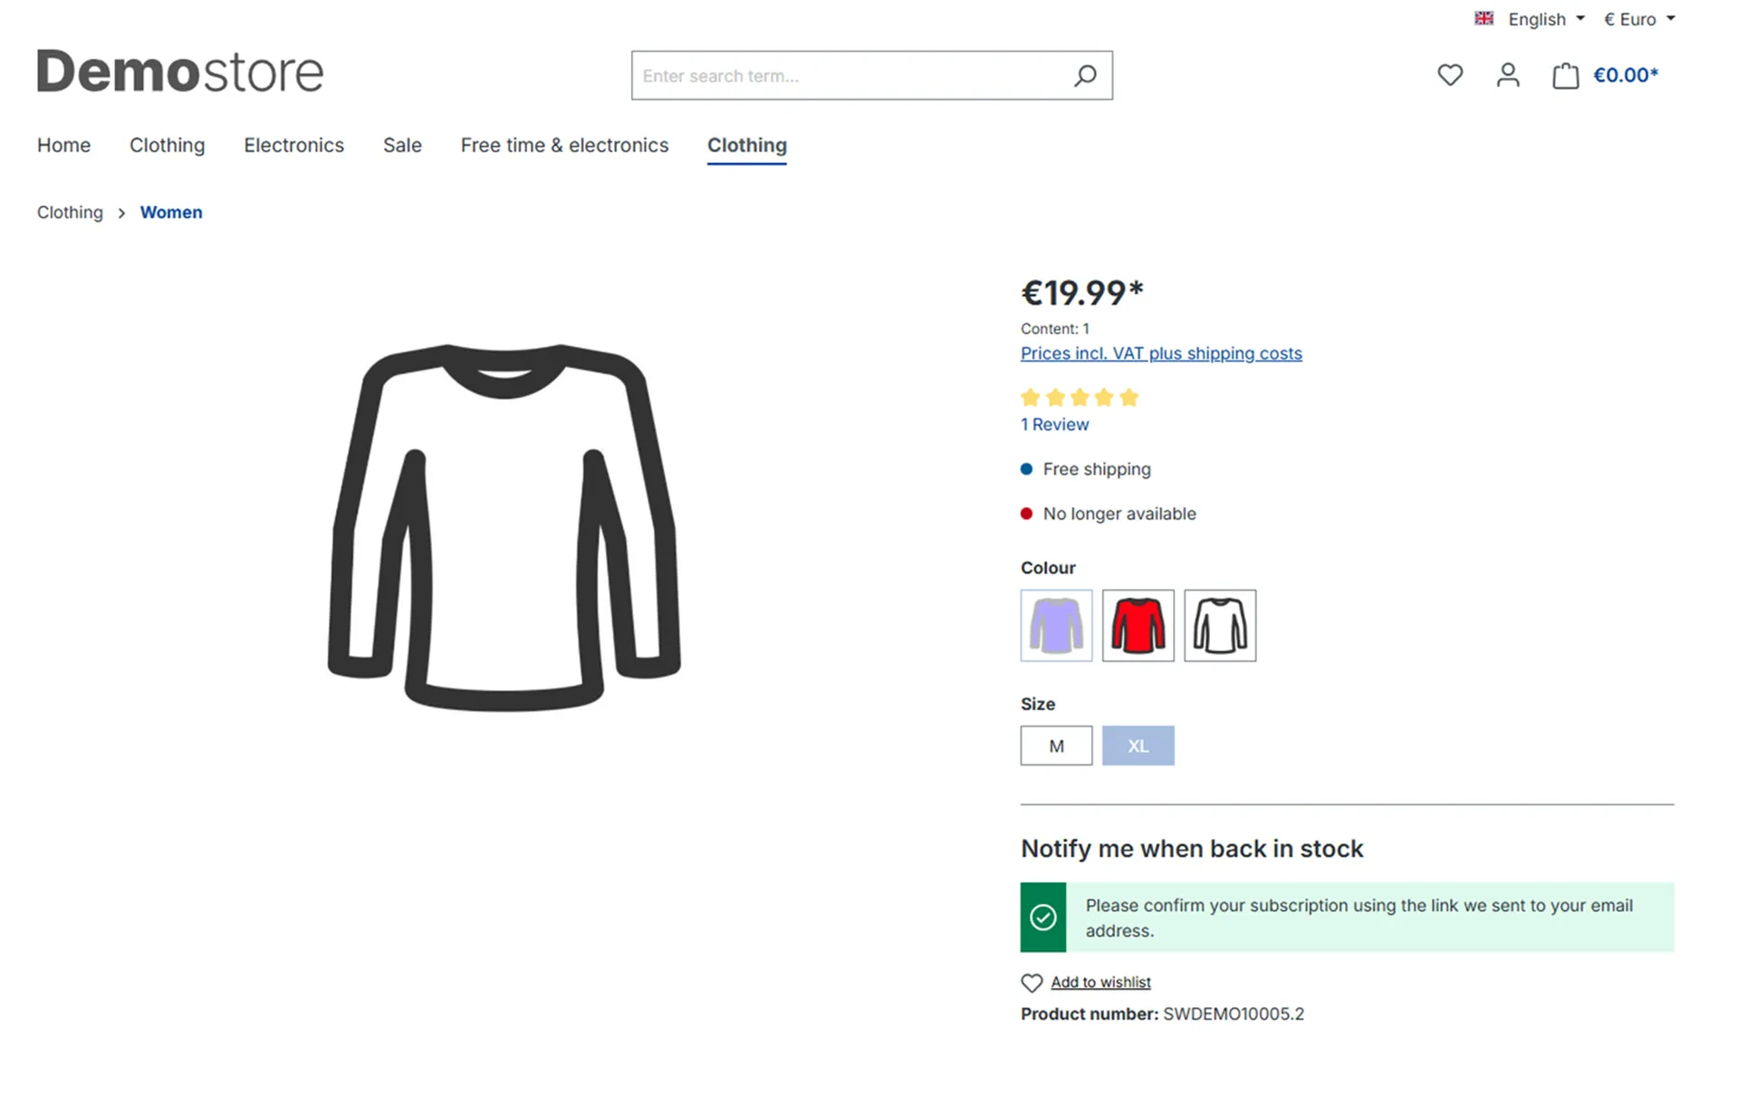Expand the € Euro currency dropdown
The height and width of the screenshot is (1097, 1739).
click(1639, 19)
